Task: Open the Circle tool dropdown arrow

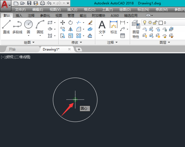Action: point(28,35)
